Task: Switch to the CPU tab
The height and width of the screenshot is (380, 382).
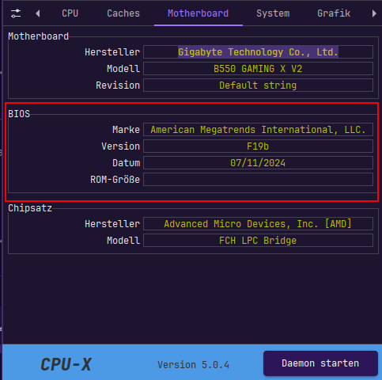Action: click(x=70, y=13)
